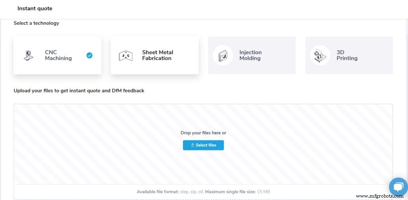
Task: Click the CNC Machining milling machine icon
Action: click(28, 55)
